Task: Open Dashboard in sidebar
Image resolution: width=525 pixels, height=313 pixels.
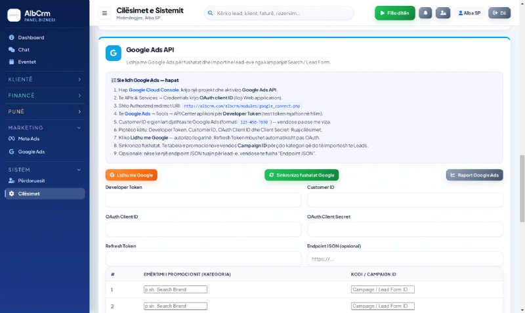Action: tap(45, 37)
